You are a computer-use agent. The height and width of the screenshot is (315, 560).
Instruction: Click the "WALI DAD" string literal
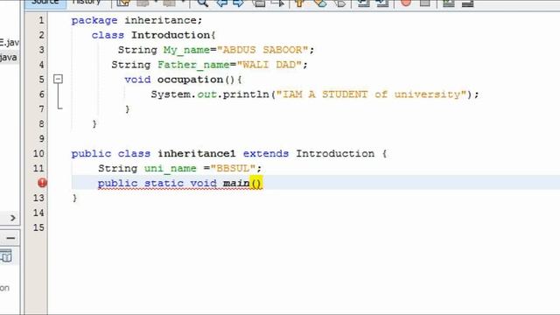tap(269, 65)
